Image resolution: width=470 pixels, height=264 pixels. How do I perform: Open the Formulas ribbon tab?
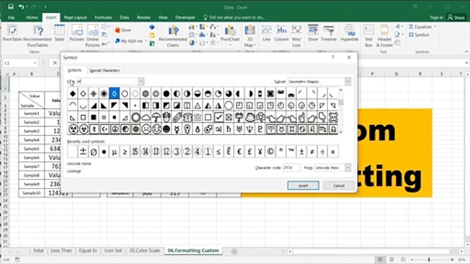(103, 17)
